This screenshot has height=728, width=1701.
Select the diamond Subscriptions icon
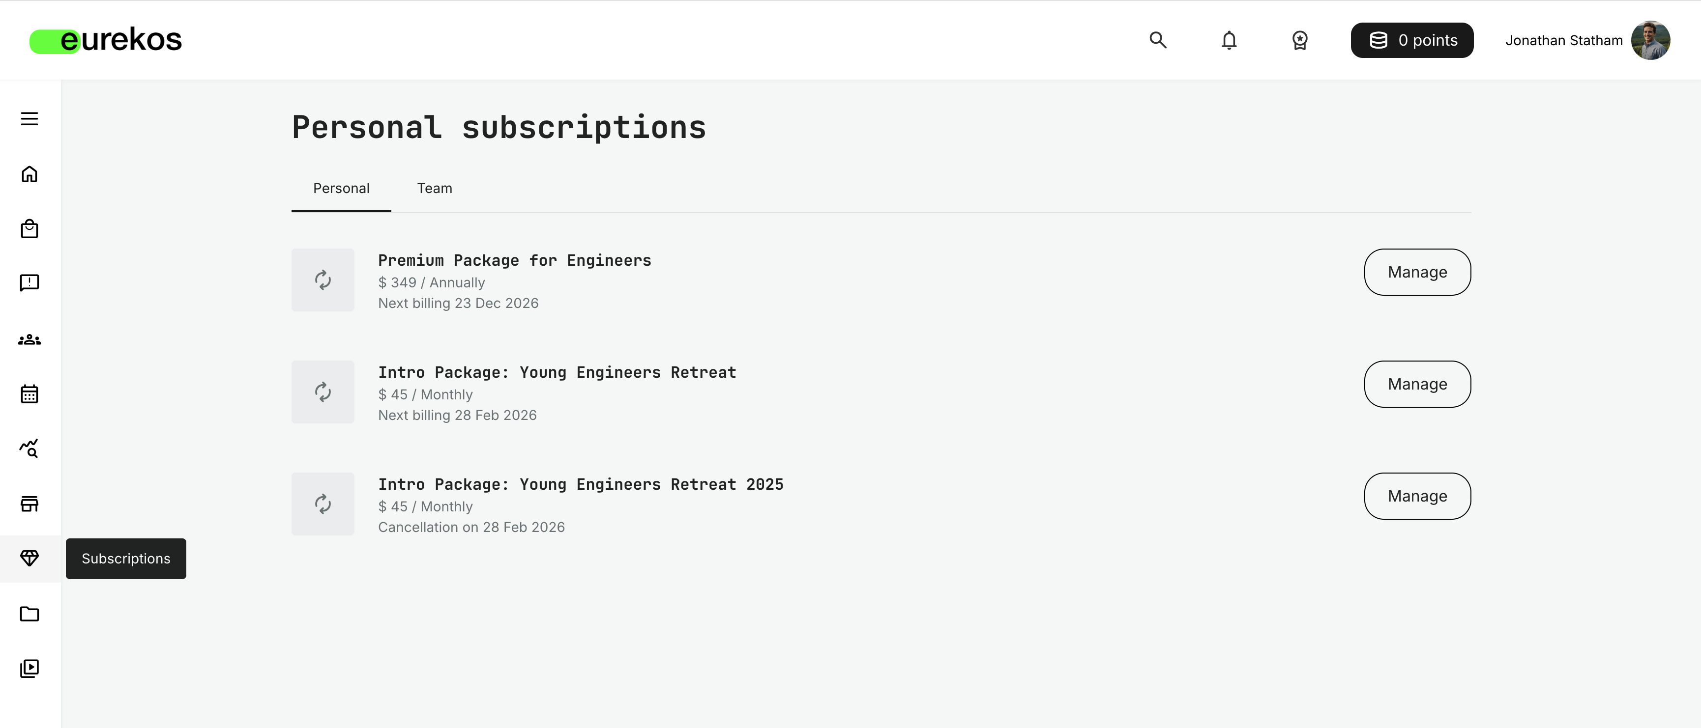(x=29, y=559)
